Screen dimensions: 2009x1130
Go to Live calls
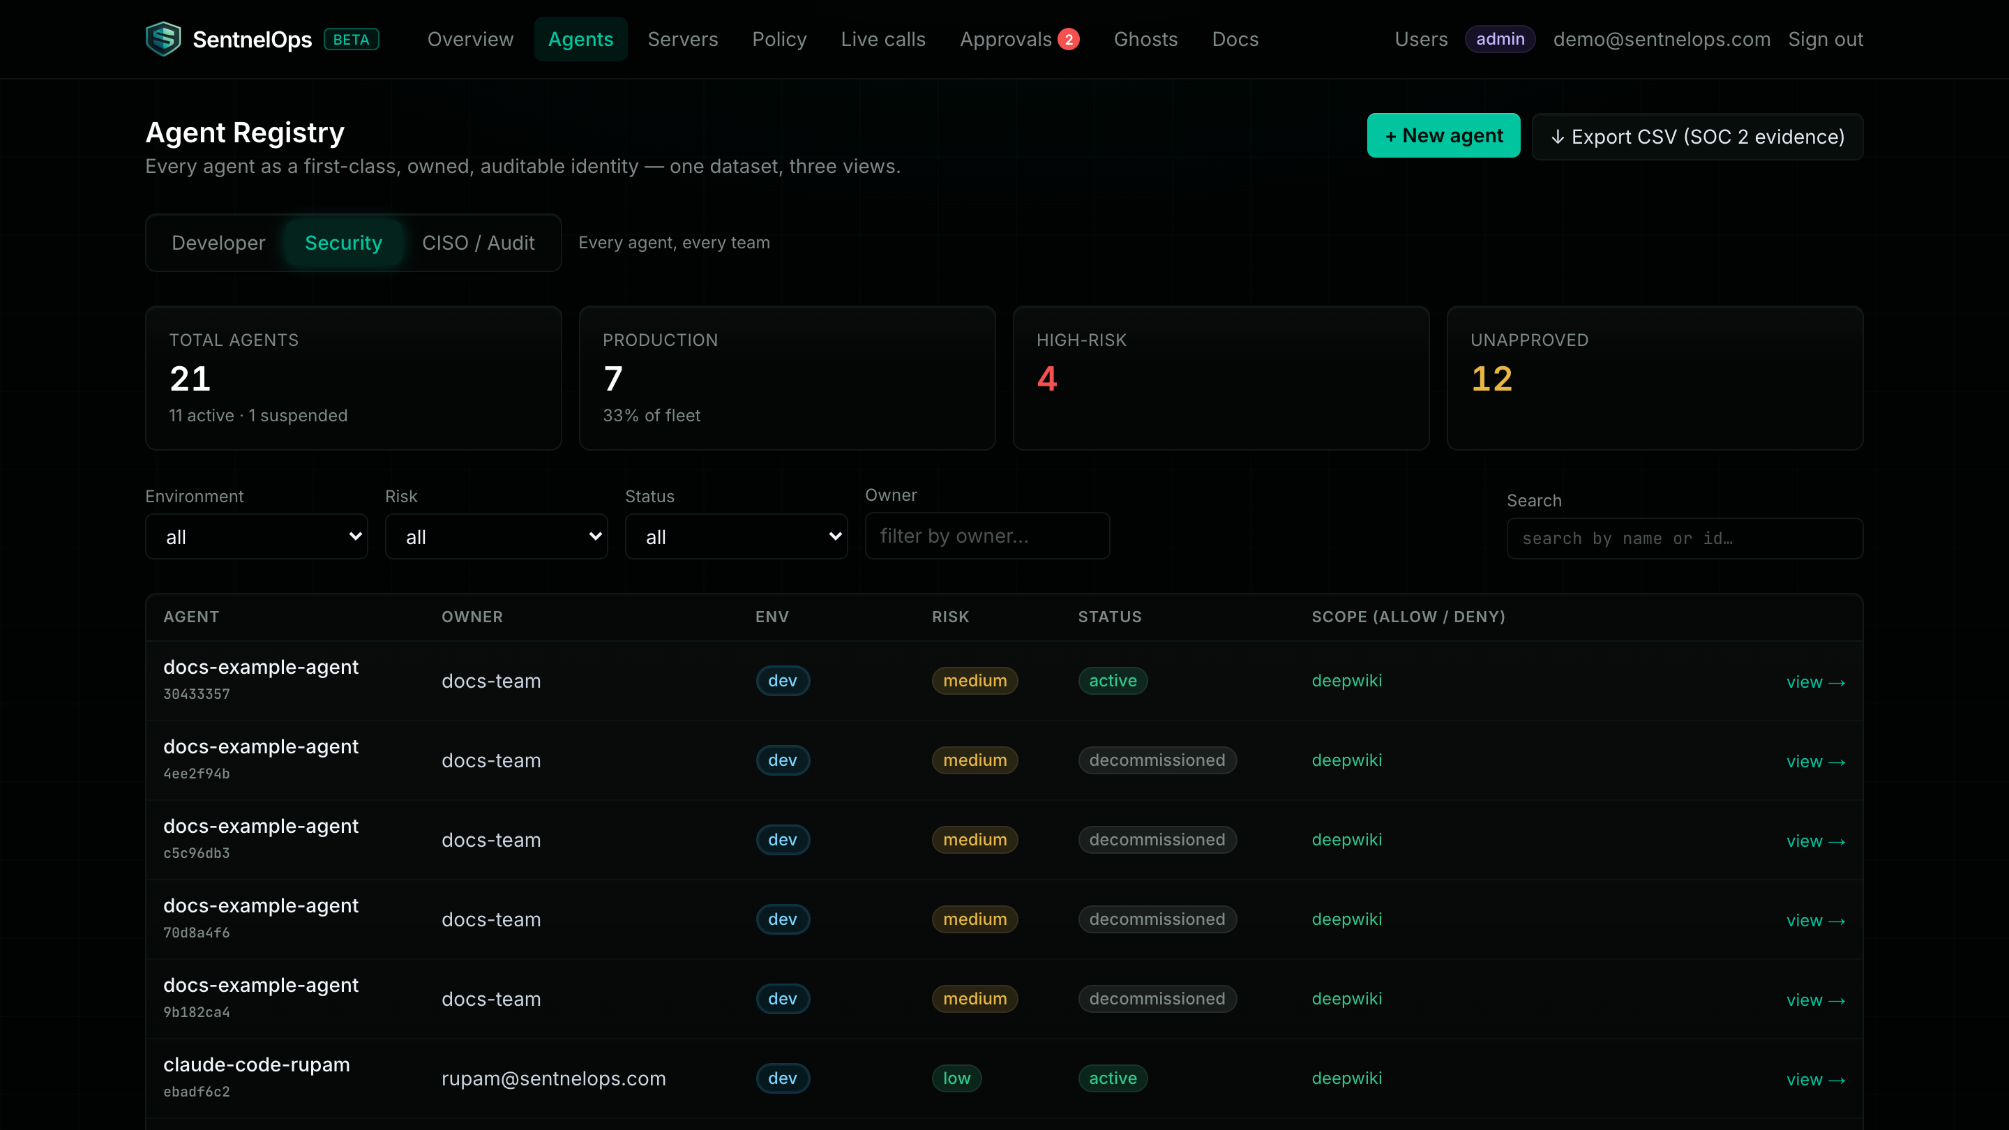[883, 39]
